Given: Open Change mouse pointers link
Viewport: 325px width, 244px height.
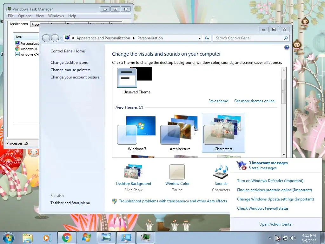Looking at the screenshot, I should coord(70,70).
